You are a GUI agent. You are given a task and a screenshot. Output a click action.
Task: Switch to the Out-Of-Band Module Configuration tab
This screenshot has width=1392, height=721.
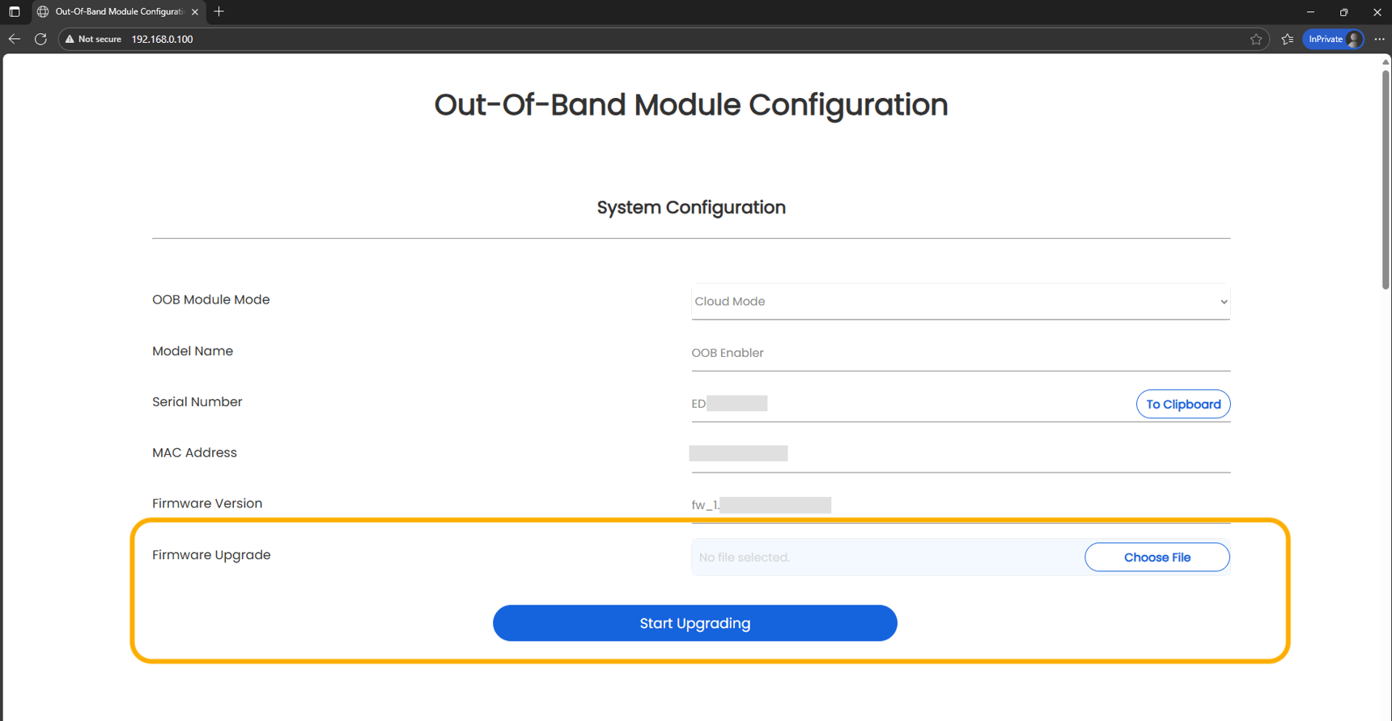tap(117, 11)
